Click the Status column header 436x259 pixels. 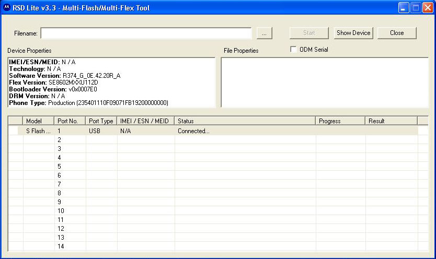point(245,121)
